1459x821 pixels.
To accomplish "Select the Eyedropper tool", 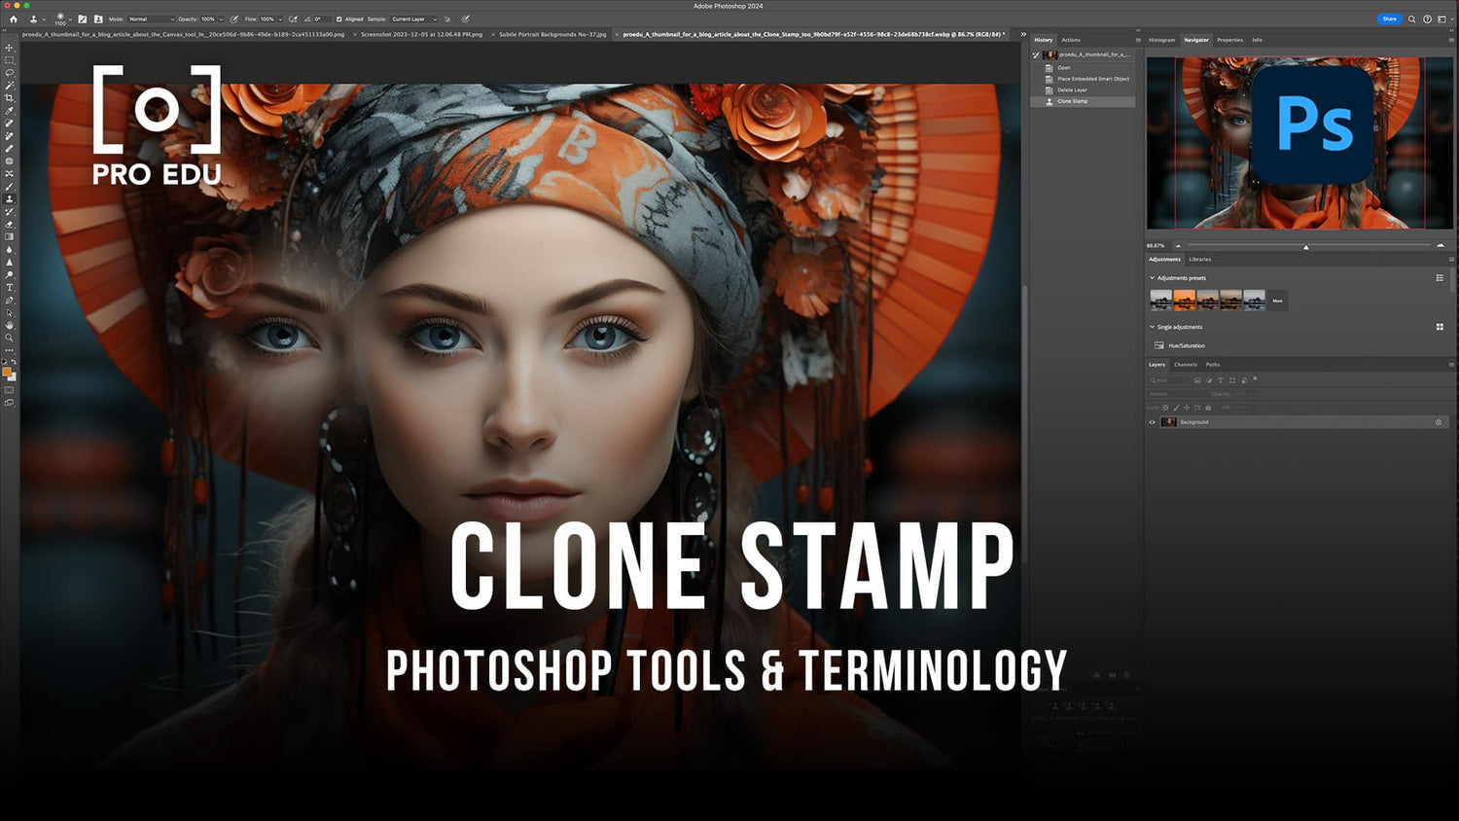I will click(x=10, y=111).
